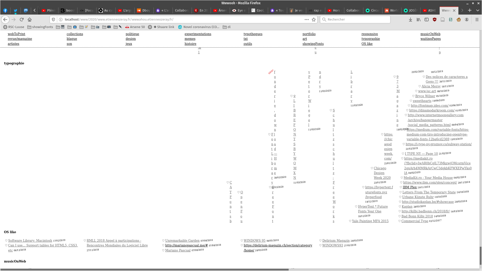Click the typotheques navigation link
This screenshot has width=482, height=271.
click(x=253, y=34)
